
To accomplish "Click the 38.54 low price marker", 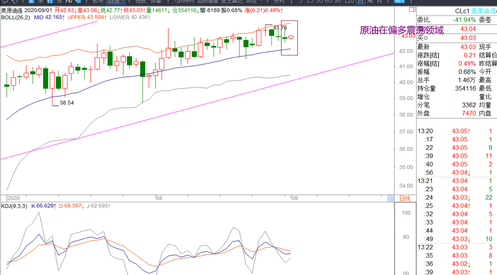I will 66,103.
